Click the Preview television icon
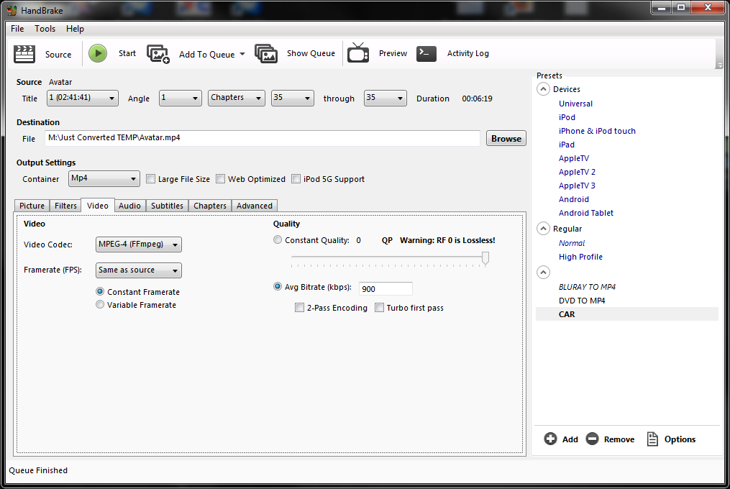This screenshot has height=489, width=730. tap(358, 53)
